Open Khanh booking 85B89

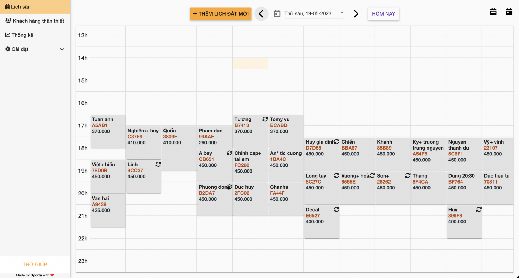click(393, 154)
